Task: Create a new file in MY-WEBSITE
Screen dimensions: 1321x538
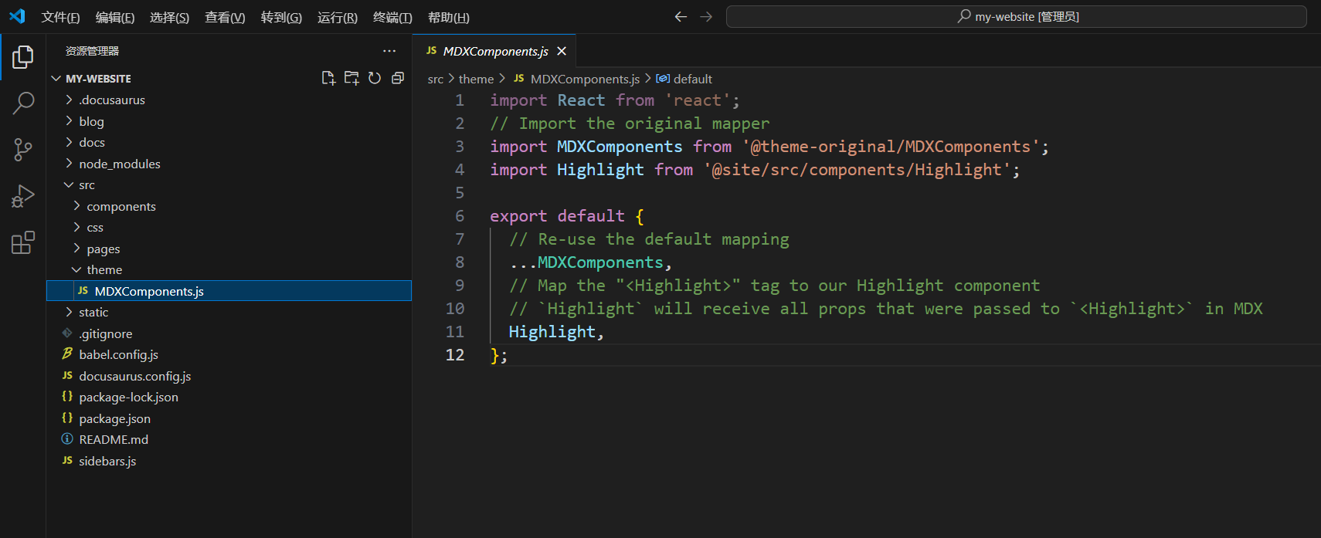Action: pyautogui.click(x=328, y=78)
